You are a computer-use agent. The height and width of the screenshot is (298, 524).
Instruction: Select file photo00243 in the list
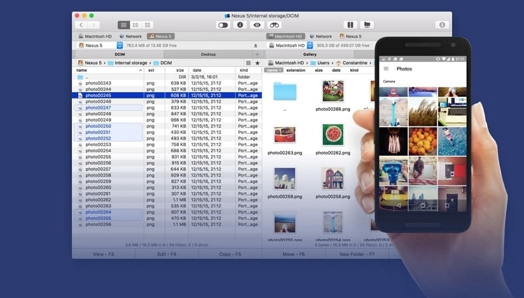tap(167, 83)
